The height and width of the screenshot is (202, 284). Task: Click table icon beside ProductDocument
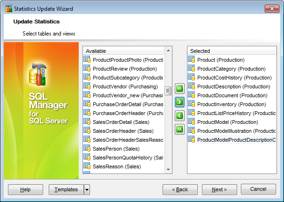(x=192, y=95)
